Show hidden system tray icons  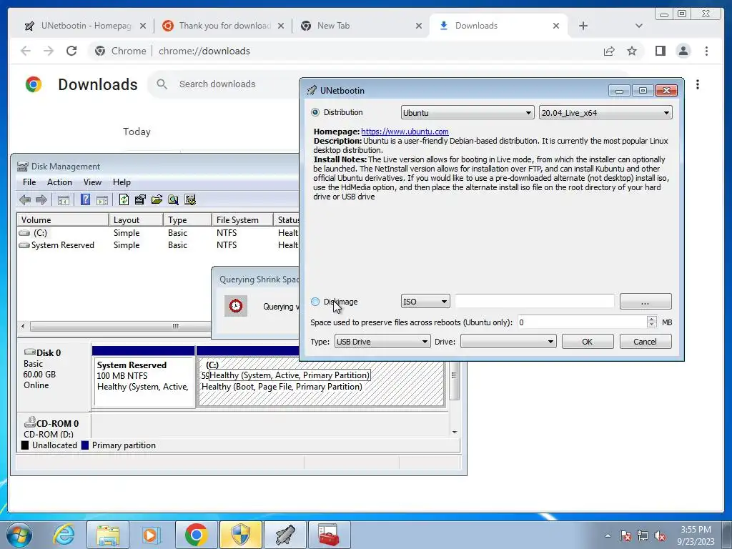click(x=608, y=535)
